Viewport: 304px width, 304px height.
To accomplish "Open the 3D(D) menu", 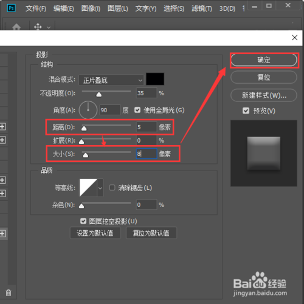I will pos(227,8).
